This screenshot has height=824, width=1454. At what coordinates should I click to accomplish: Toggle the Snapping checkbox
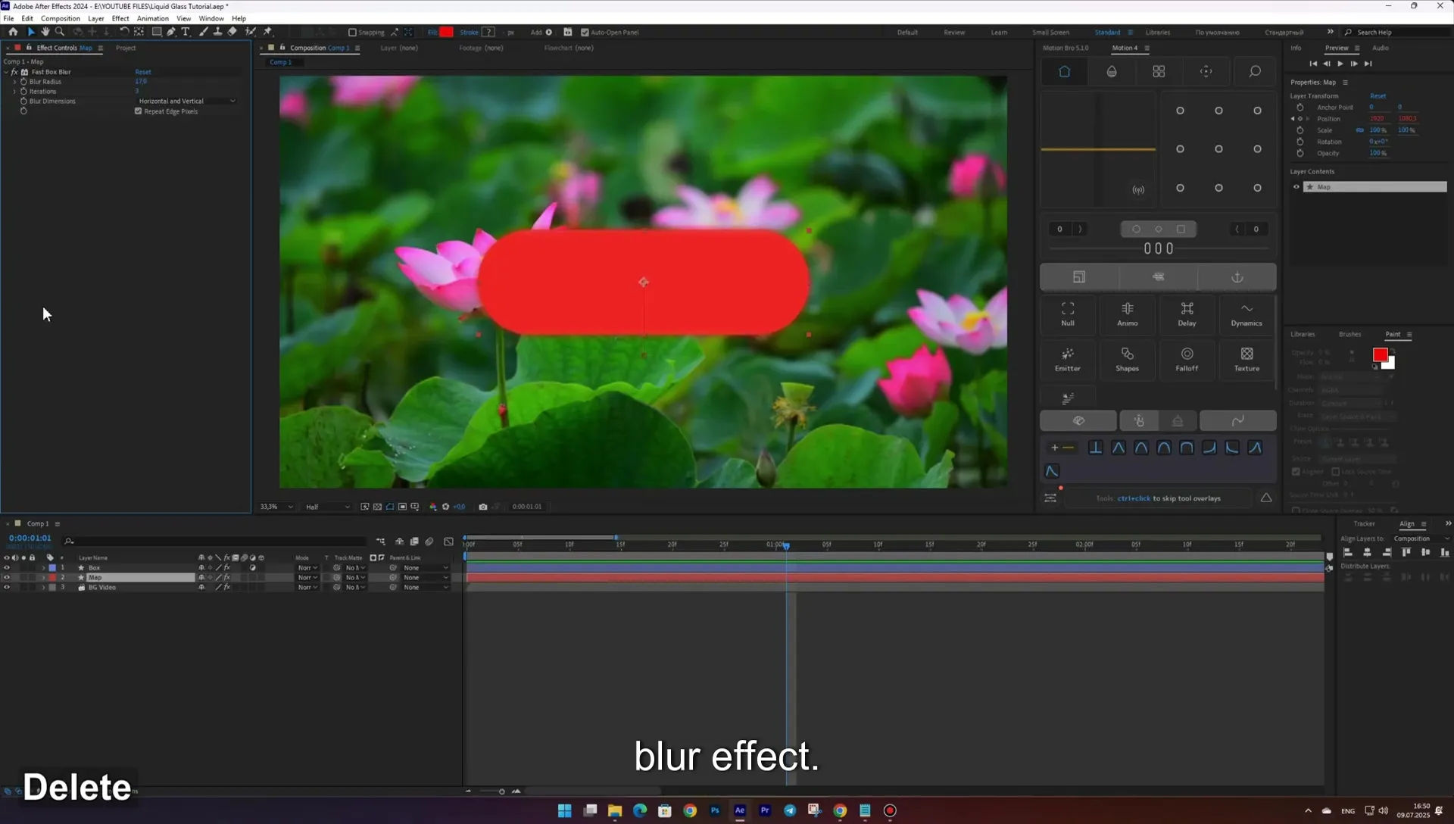click(352, 33)
